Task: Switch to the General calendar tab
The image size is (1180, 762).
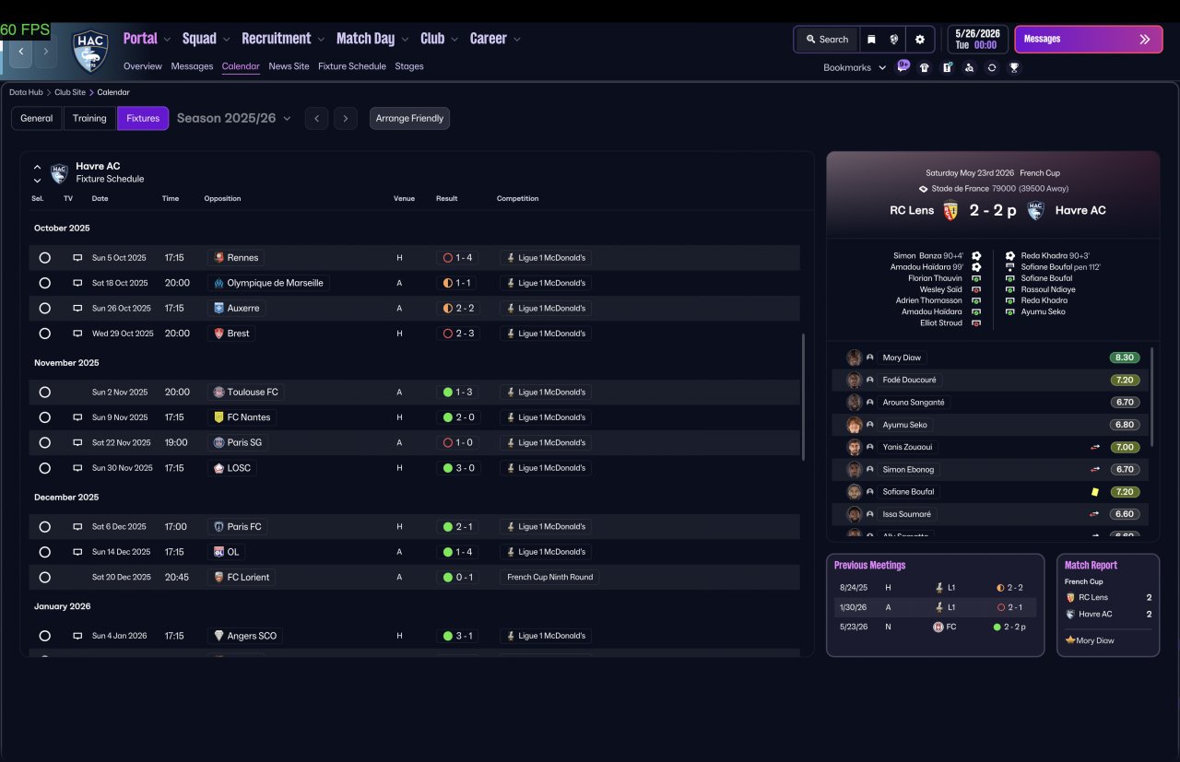Action: (37, 118)
